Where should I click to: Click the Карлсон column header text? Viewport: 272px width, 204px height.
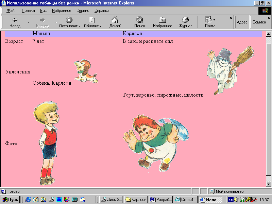click(132, 33)
